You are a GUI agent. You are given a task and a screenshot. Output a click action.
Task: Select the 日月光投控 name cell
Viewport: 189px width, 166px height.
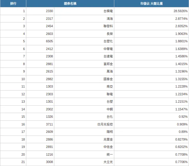click(x=84, y=124)
